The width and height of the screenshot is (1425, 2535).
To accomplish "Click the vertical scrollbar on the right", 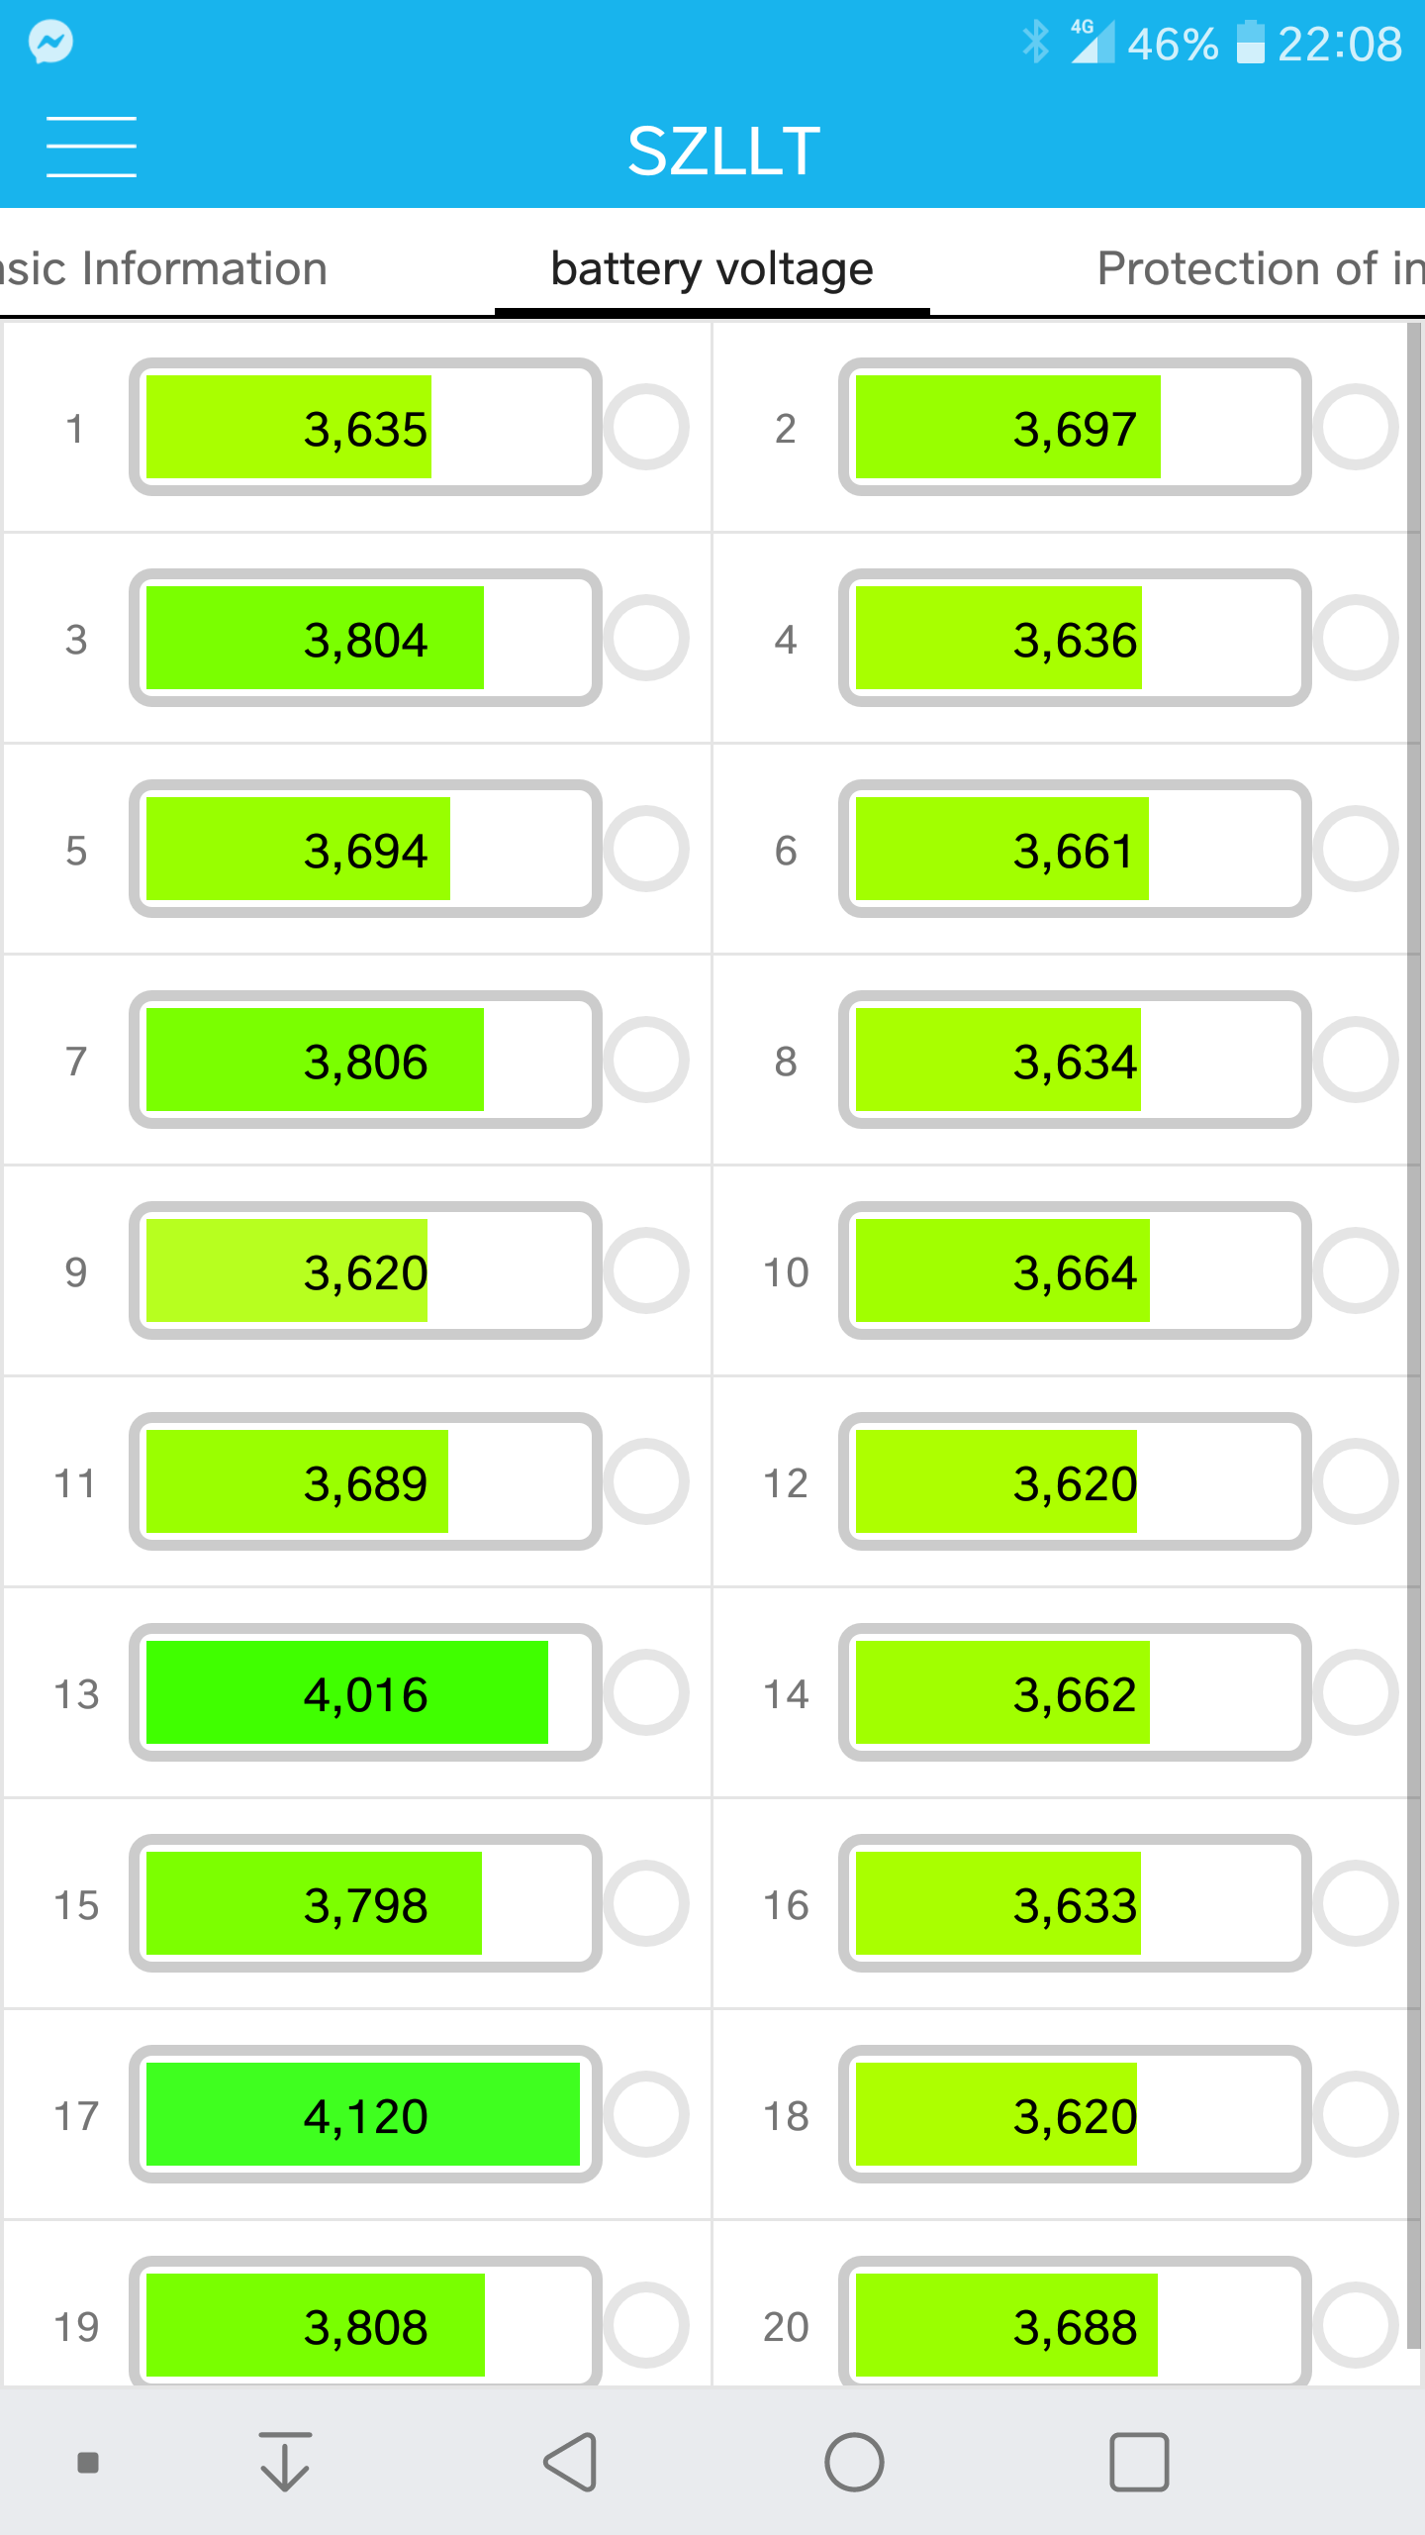I will (x=1414, y=1335).
